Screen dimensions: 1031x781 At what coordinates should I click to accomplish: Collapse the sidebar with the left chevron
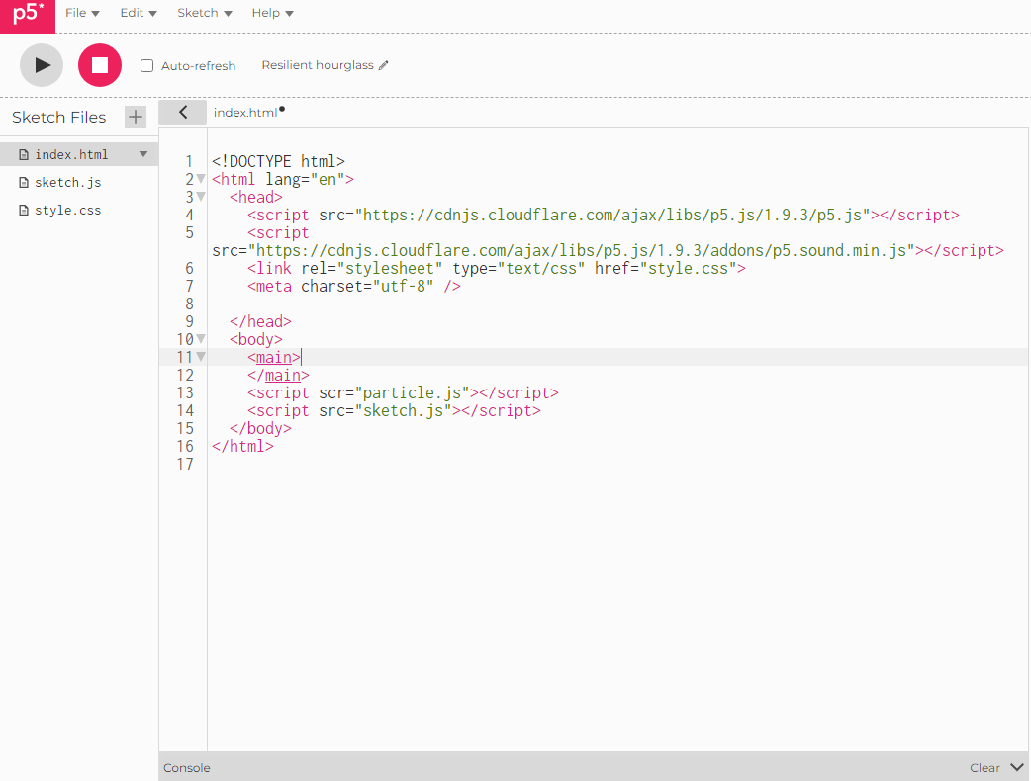click(183, 113)
